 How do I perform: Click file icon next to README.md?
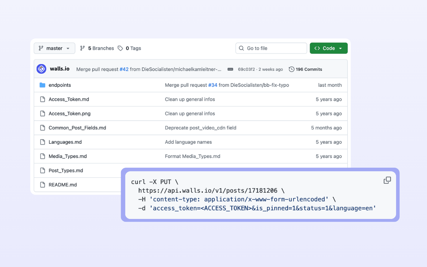42,185
